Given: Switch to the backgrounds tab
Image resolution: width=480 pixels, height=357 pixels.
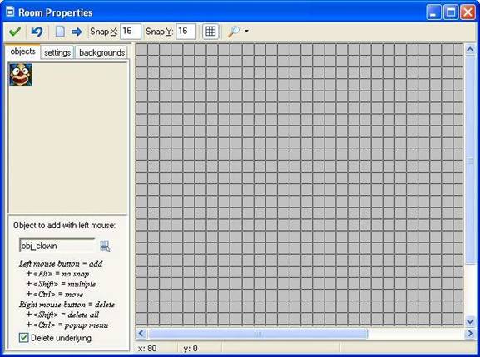Looking at the screenshot, I should pos(101,52).
